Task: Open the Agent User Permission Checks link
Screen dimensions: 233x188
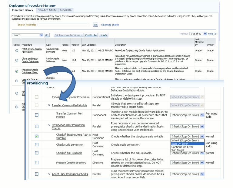Action: [x=70, y=174]
